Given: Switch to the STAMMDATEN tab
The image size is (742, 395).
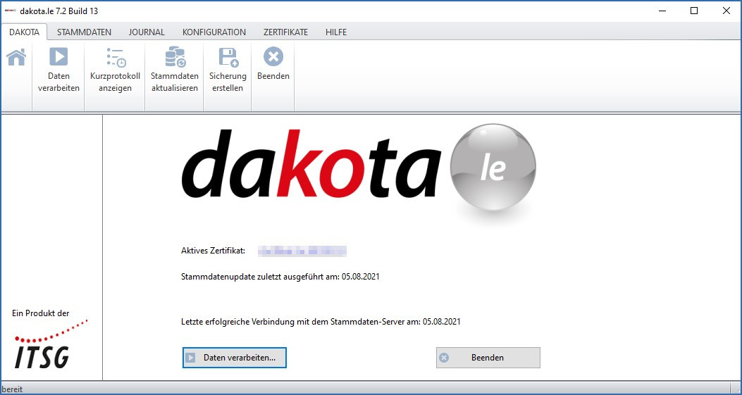Looking at the screenshot, I should (84, 32).
